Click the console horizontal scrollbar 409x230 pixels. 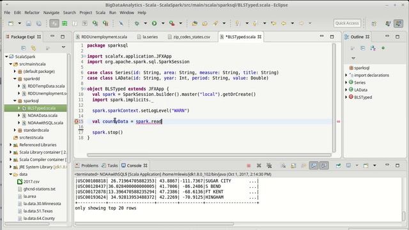pyautogui.click(x=155, y=224)
